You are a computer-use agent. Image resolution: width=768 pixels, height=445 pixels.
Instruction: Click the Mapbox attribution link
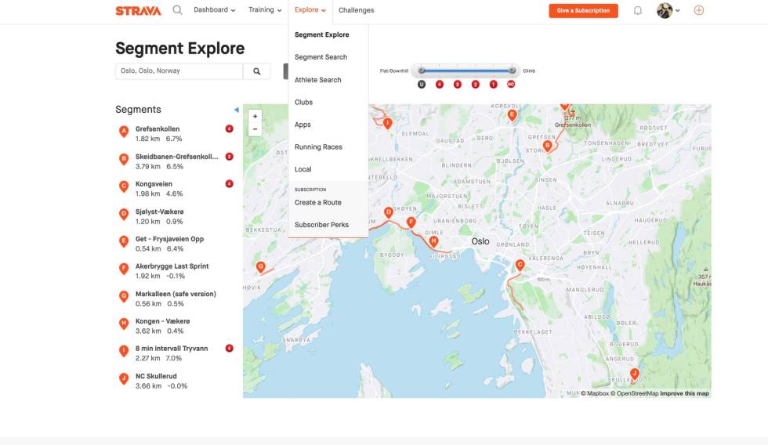tap(595, 393)
